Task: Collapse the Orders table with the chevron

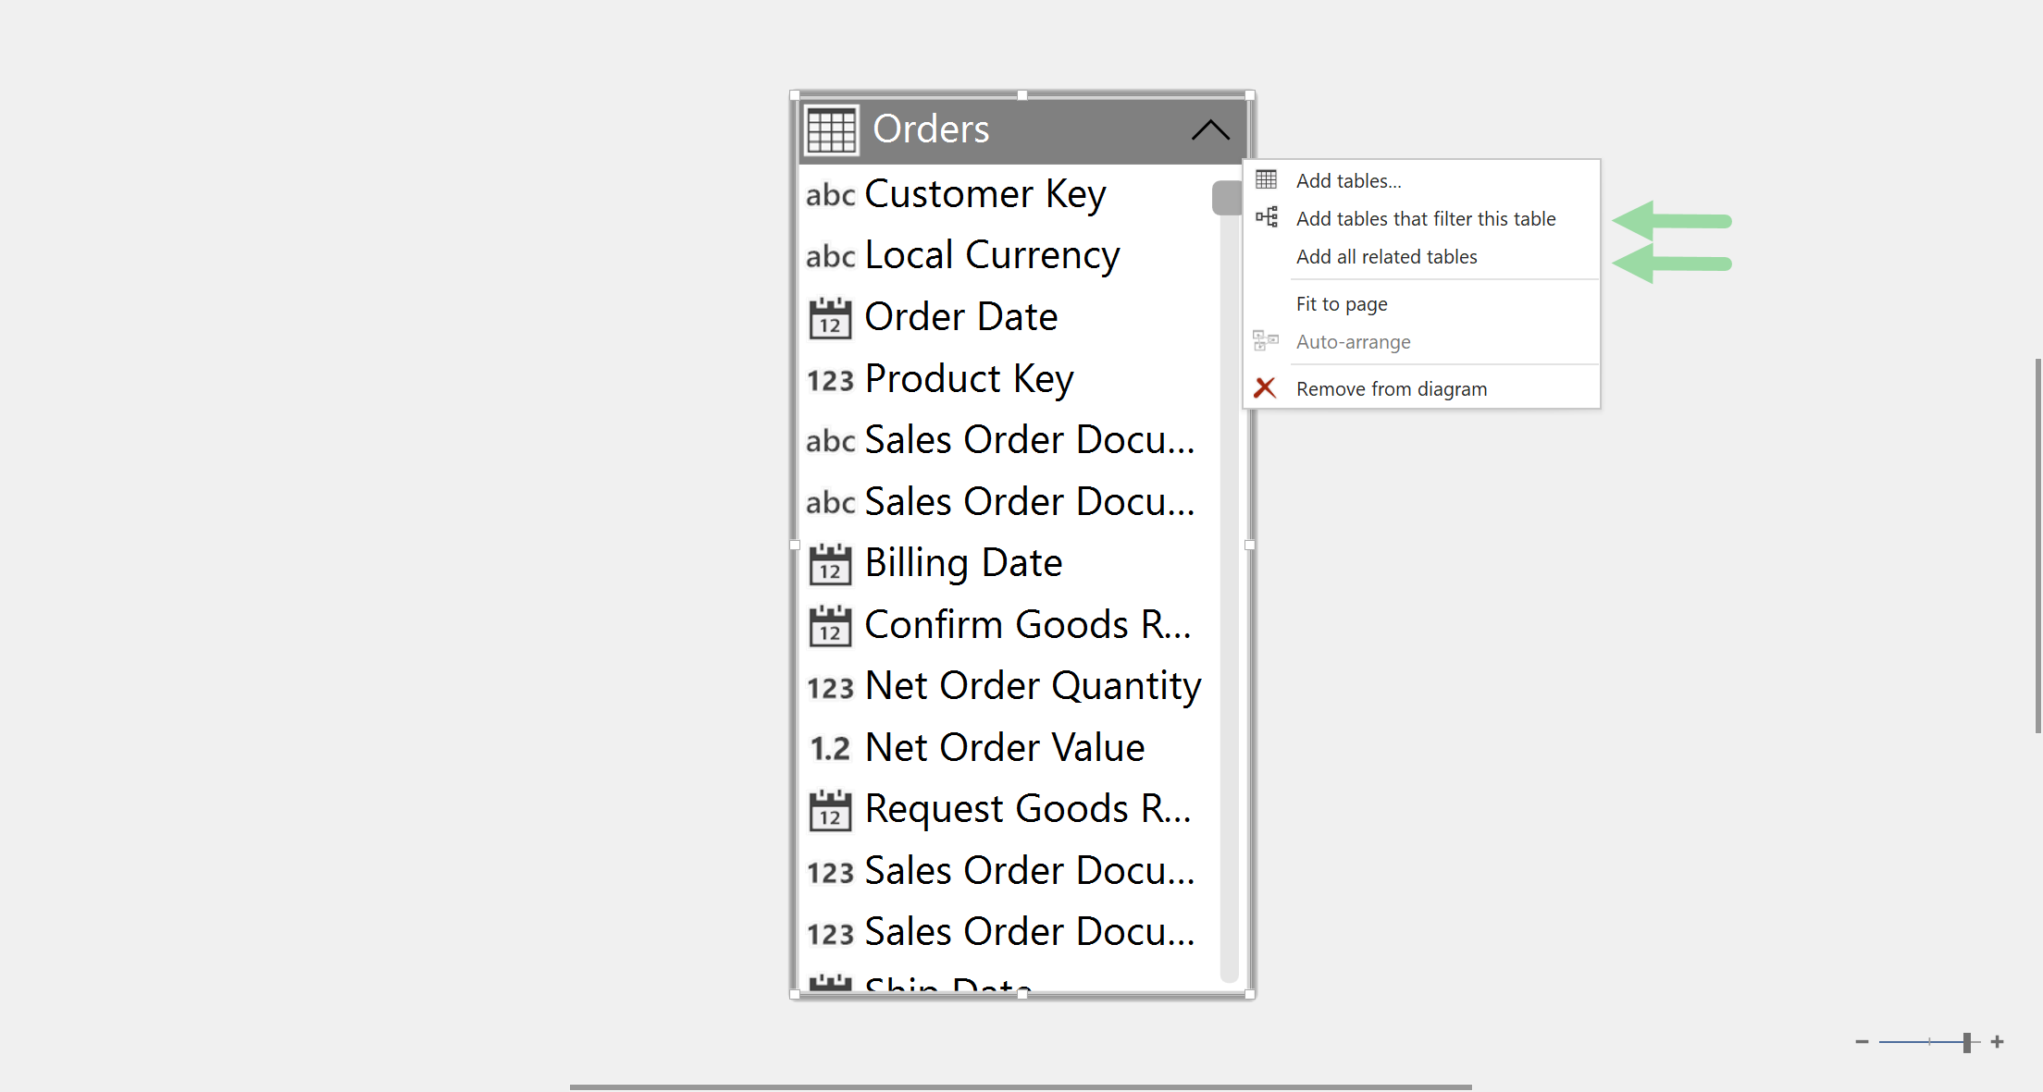Action: (1210, 129)
